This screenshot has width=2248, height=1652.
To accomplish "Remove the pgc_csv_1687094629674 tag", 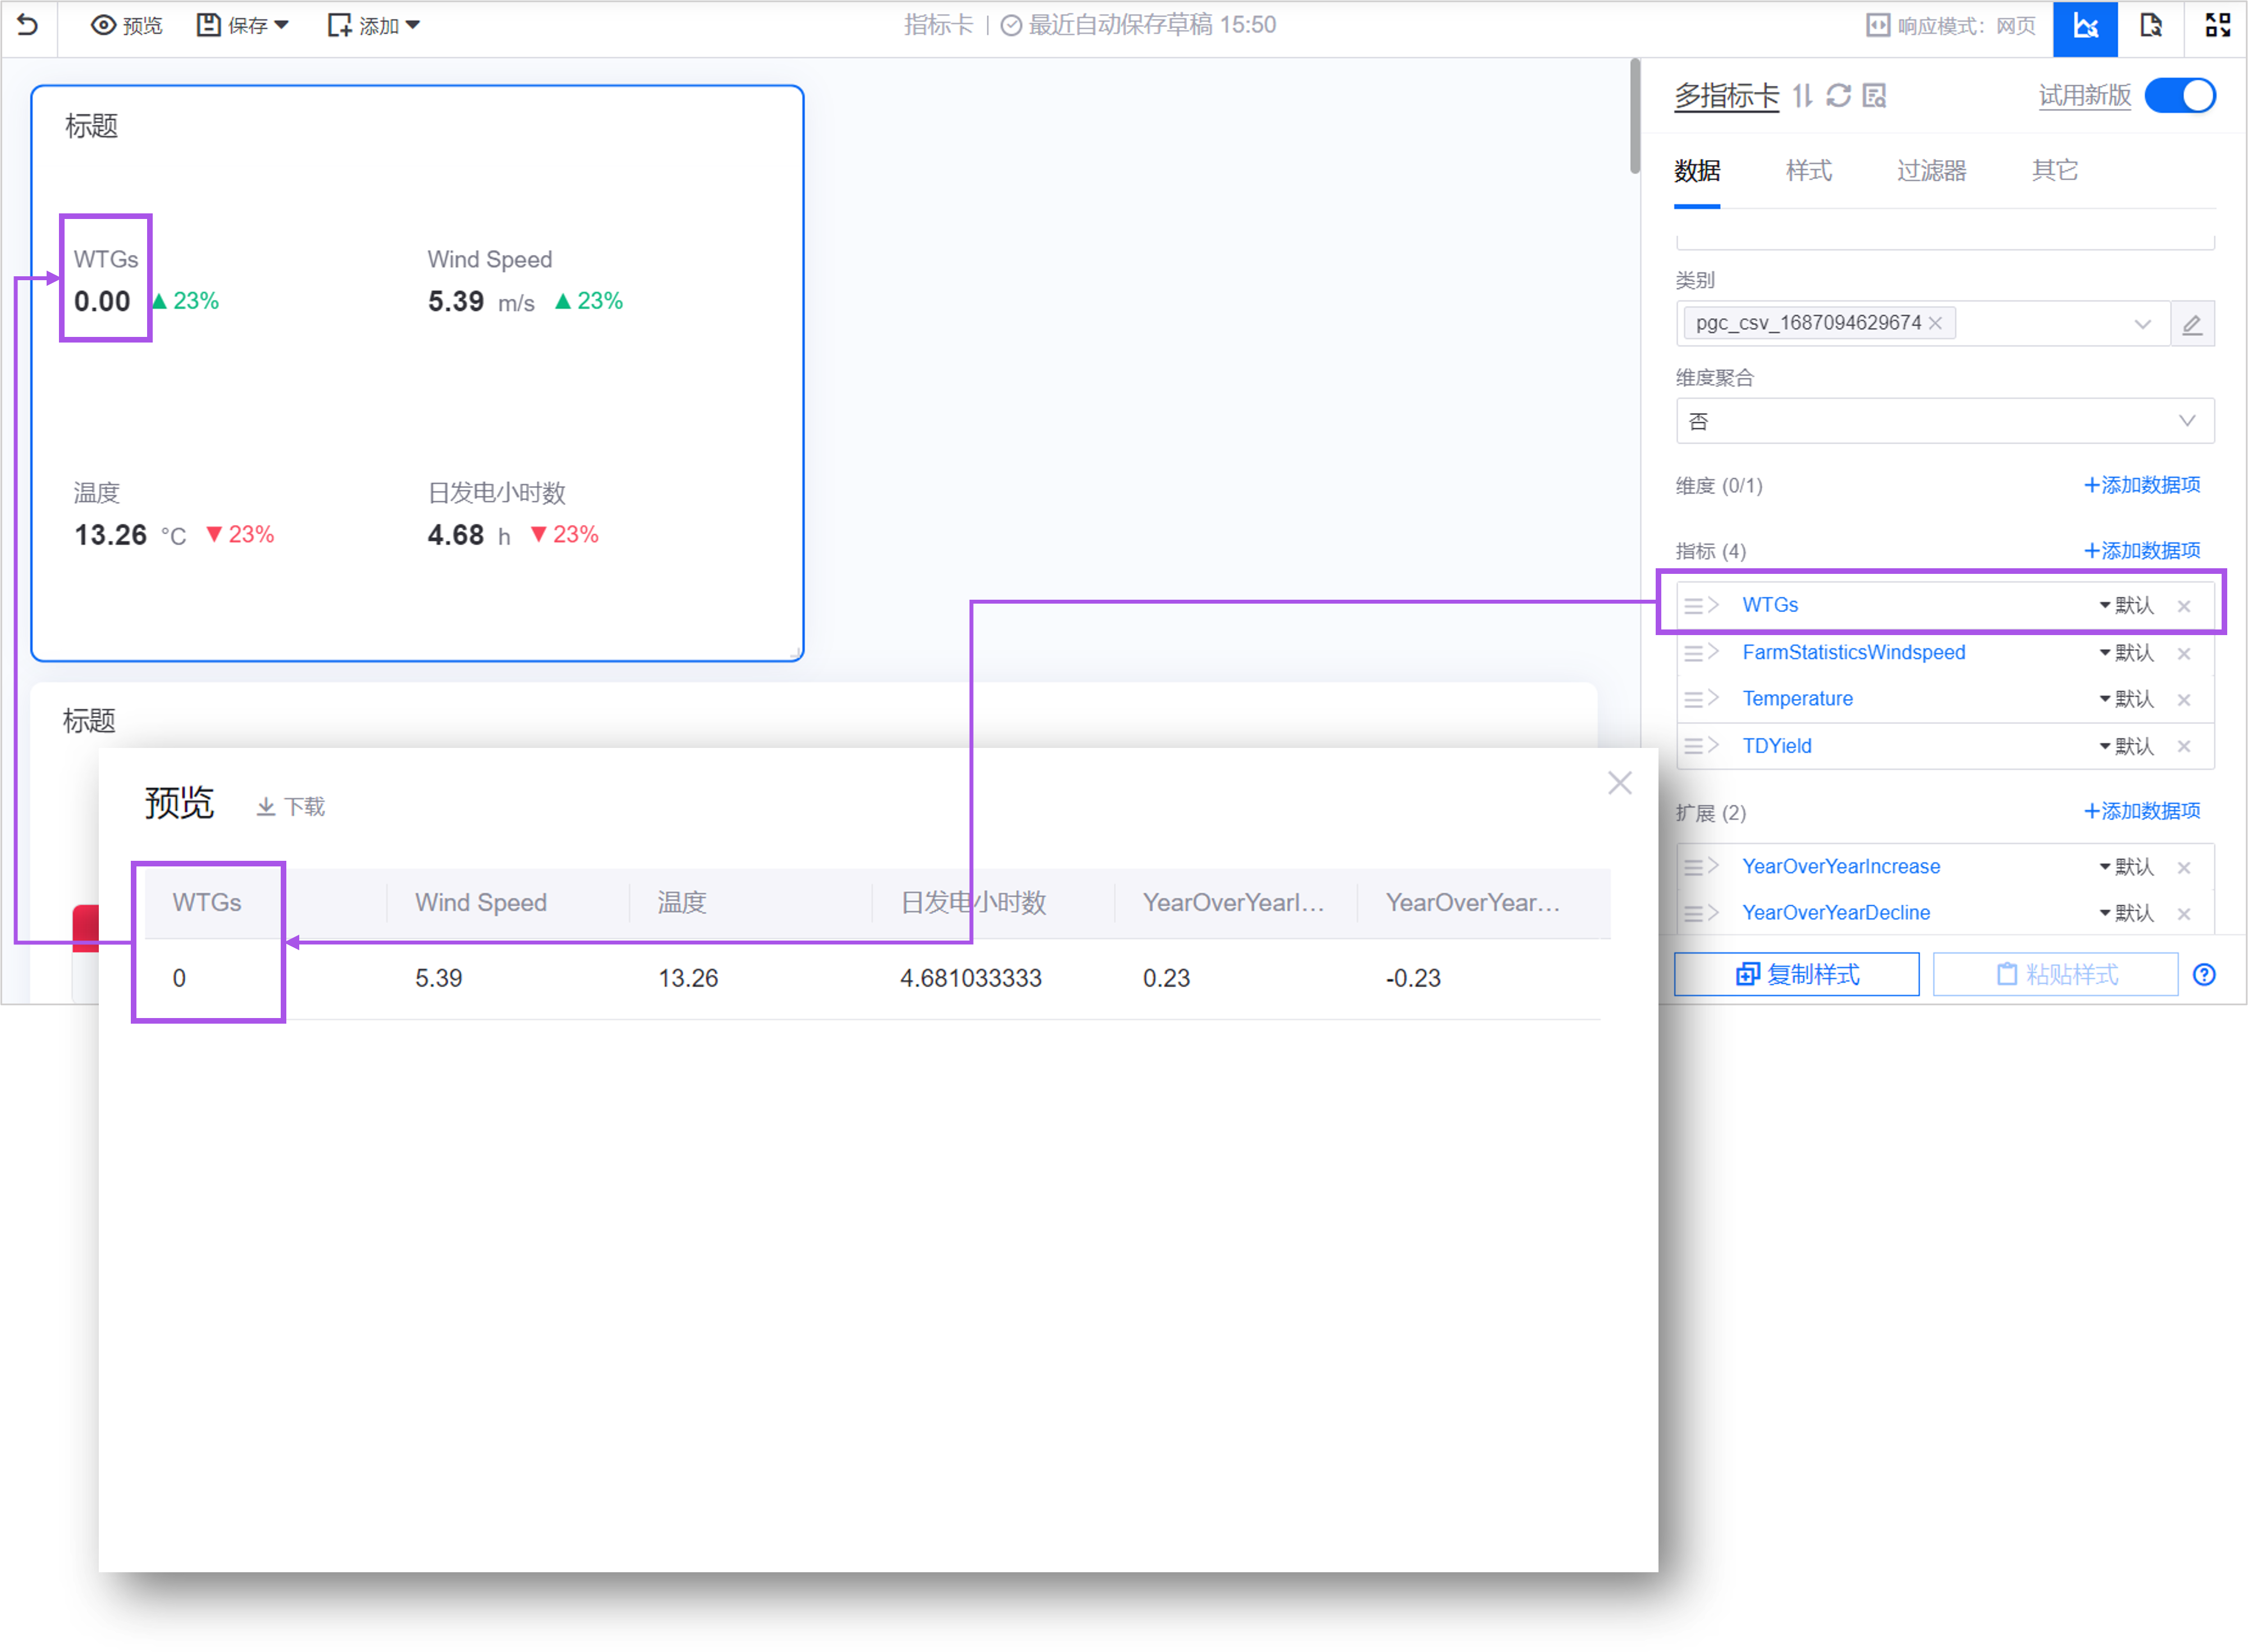I will click(x=1936, y=323).
